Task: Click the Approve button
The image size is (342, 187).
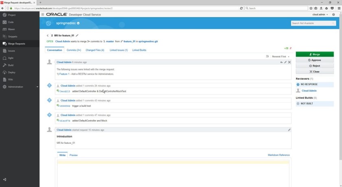Action: tap(314, 60)
